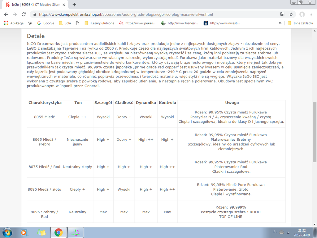The height and width of the screenshot is (238, 317).
Task: Go back to the previous page
Action: pos(6,14)
